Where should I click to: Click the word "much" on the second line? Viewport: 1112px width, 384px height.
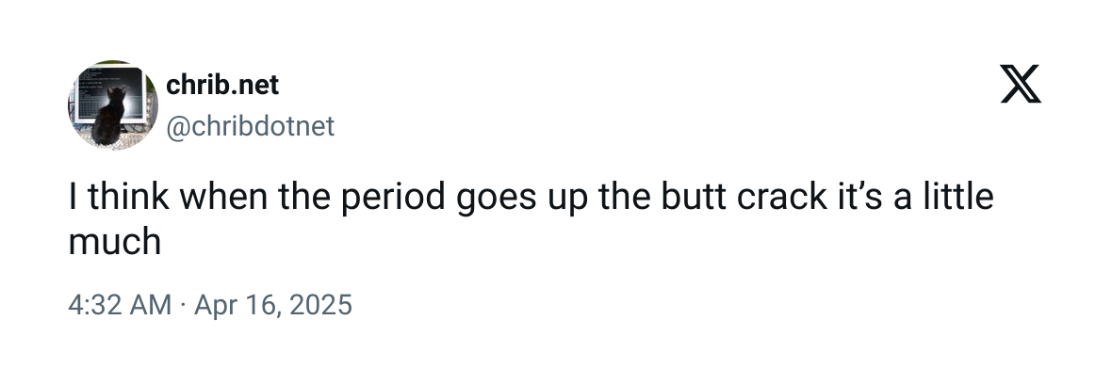(x=115, y=242)
